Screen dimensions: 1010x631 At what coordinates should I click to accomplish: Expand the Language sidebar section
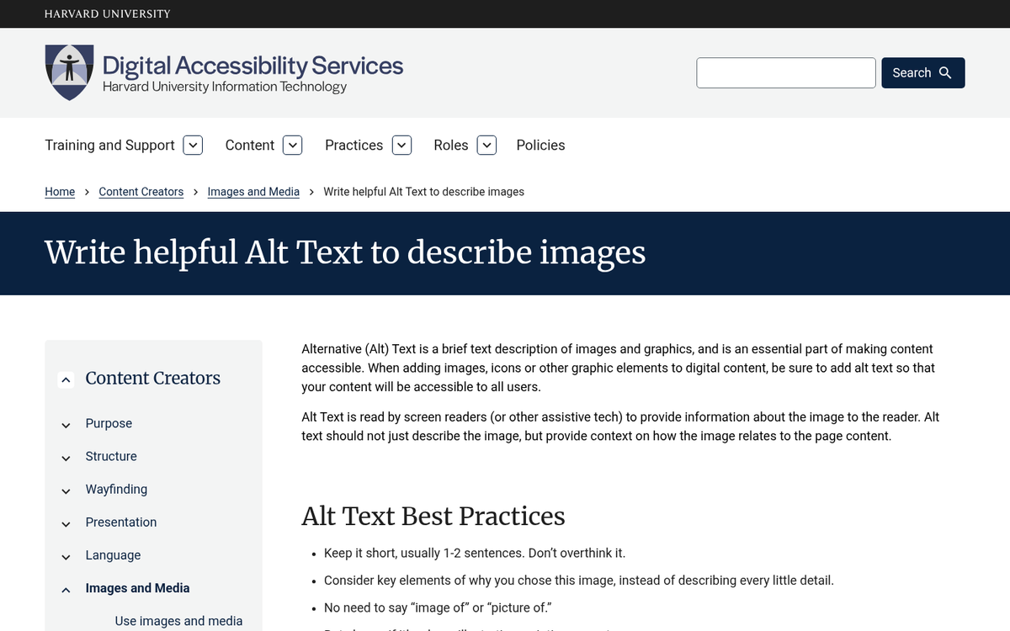tap(66, 556)
